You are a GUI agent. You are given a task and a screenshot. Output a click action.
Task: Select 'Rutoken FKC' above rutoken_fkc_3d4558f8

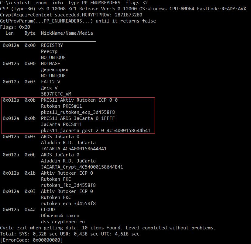pos(56,179)
